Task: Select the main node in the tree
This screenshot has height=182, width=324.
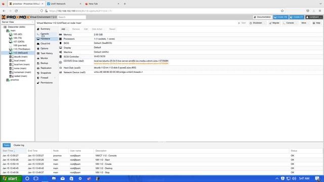Action: coord(13,30)
